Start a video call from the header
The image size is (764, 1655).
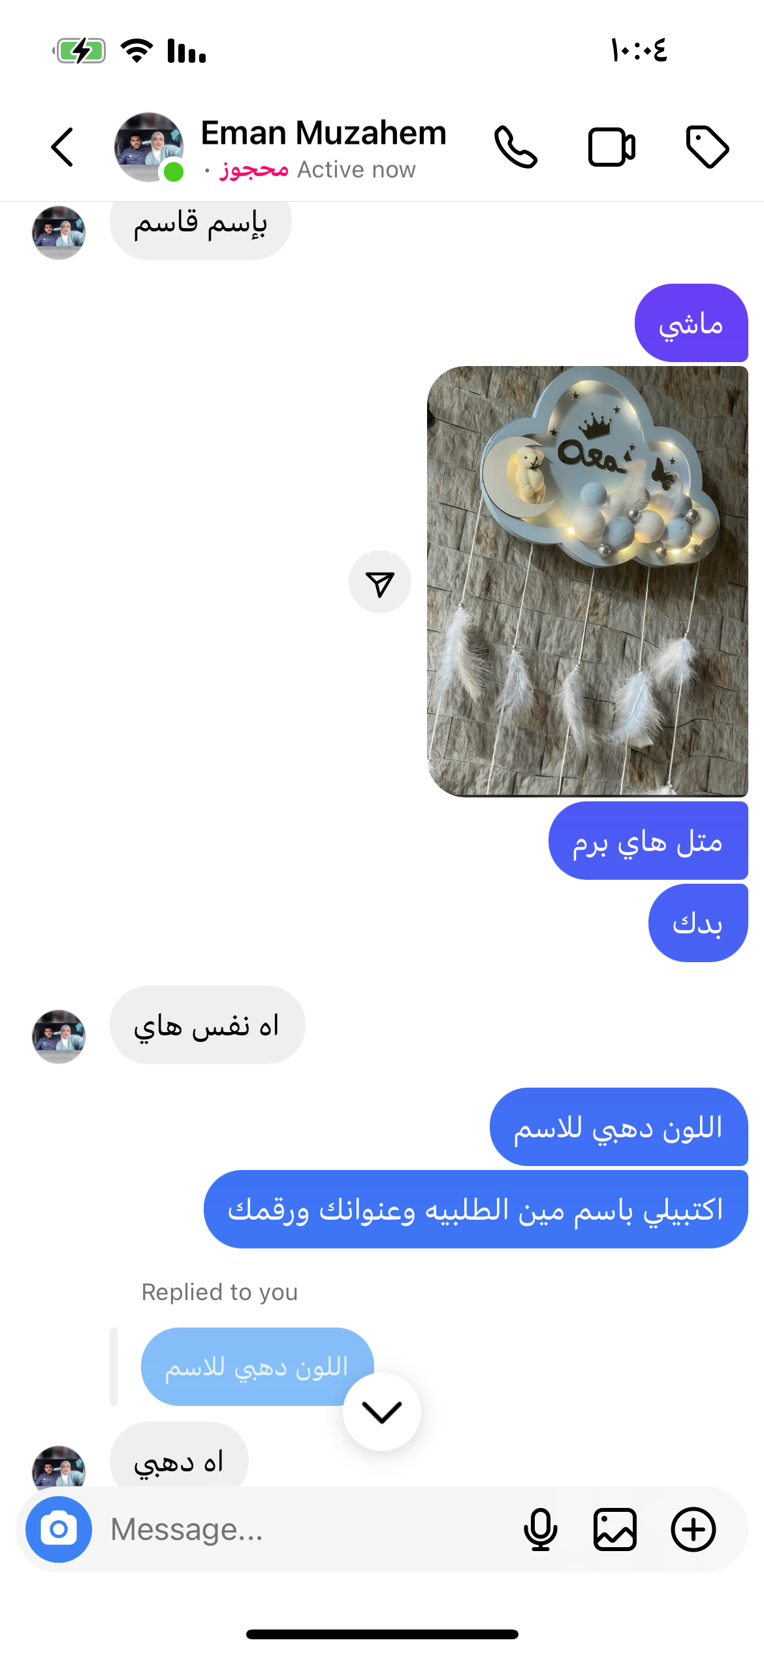pos(612,147)
